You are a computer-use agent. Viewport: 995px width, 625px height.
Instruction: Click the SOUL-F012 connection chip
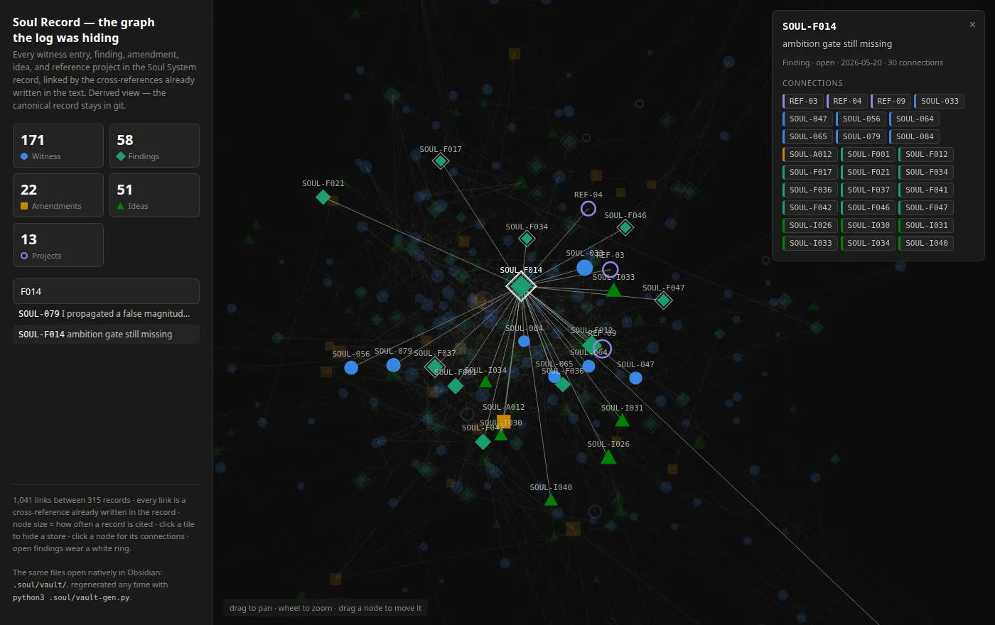tap(926, 154)
